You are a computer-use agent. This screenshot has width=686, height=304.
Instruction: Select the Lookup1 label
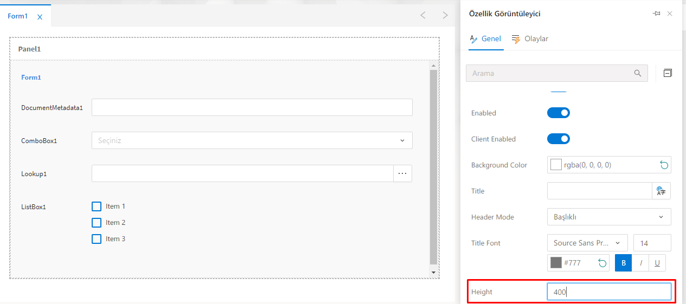coord(34,174)
